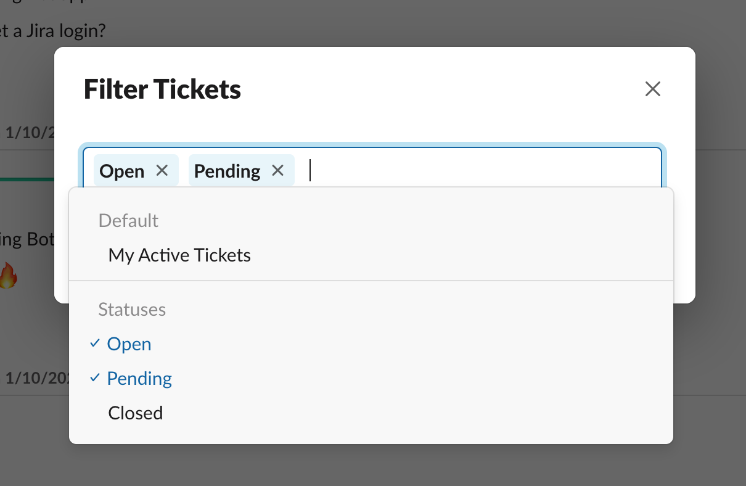Click the Pending chip label

coord(227,171)
